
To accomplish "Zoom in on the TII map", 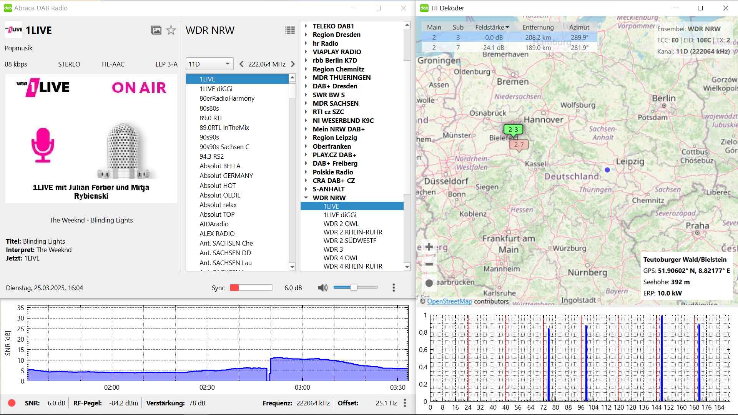I will point(429,247).
